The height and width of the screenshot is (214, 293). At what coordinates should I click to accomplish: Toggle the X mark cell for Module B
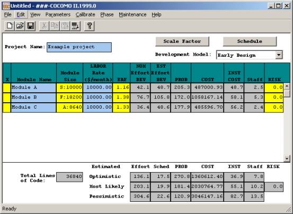pos(7,97)
